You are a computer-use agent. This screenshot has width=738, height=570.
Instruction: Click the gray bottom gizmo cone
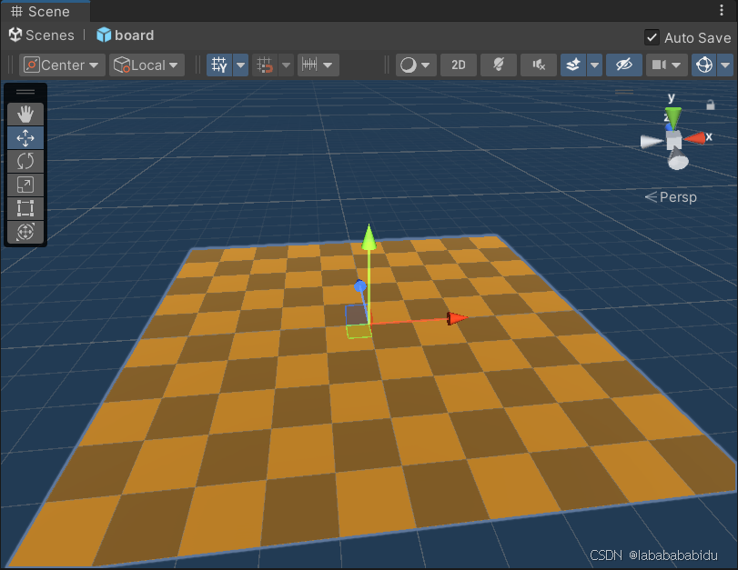click(x=678, y=159)
